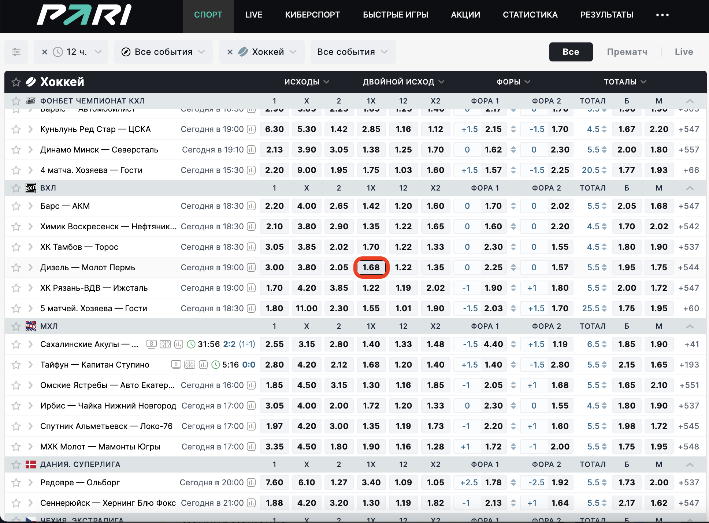Open the АКЦИИ tab

pos(465,15)
